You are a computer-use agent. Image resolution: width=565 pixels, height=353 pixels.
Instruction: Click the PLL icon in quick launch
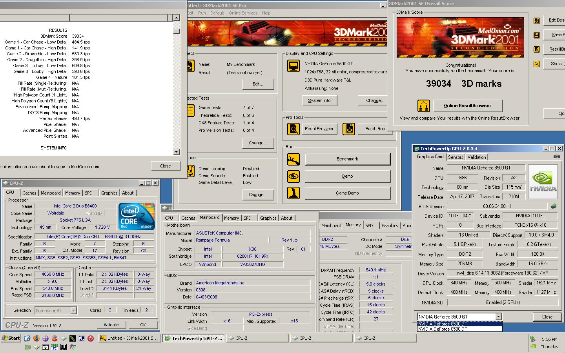click(82, 338)
